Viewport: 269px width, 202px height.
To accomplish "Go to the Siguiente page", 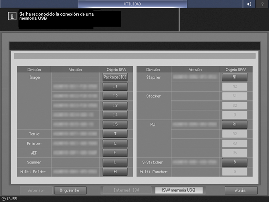I will coord(70,191).
